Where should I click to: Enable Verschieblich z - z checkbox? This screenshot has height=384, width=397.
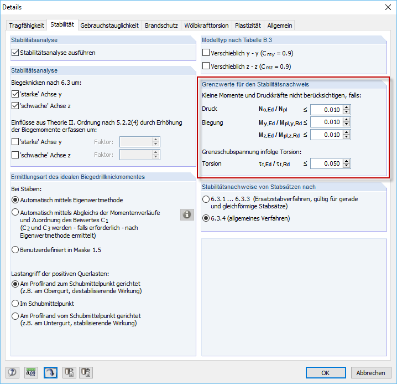206,66
